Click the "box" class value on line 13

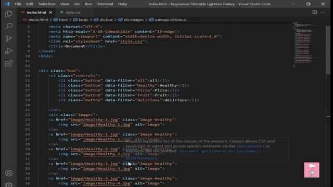[x=72, y=71]
